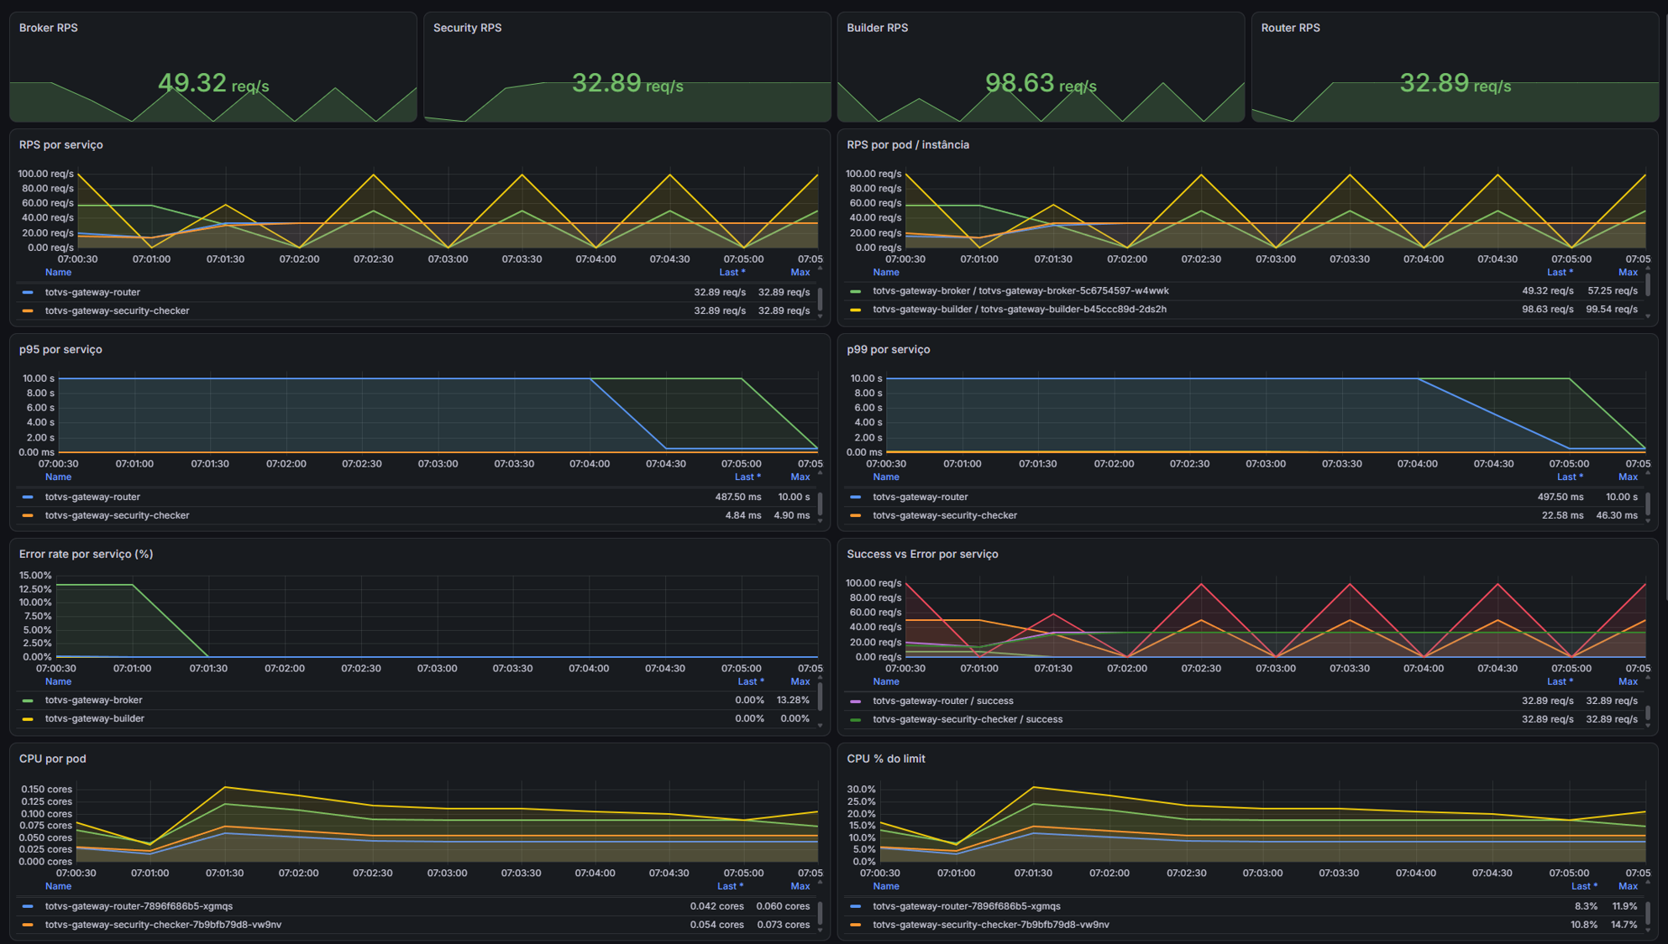
Task: Click the yellow totvs-gateway-builder swatch in Error rate legend
Action: (x=28, y=718)
